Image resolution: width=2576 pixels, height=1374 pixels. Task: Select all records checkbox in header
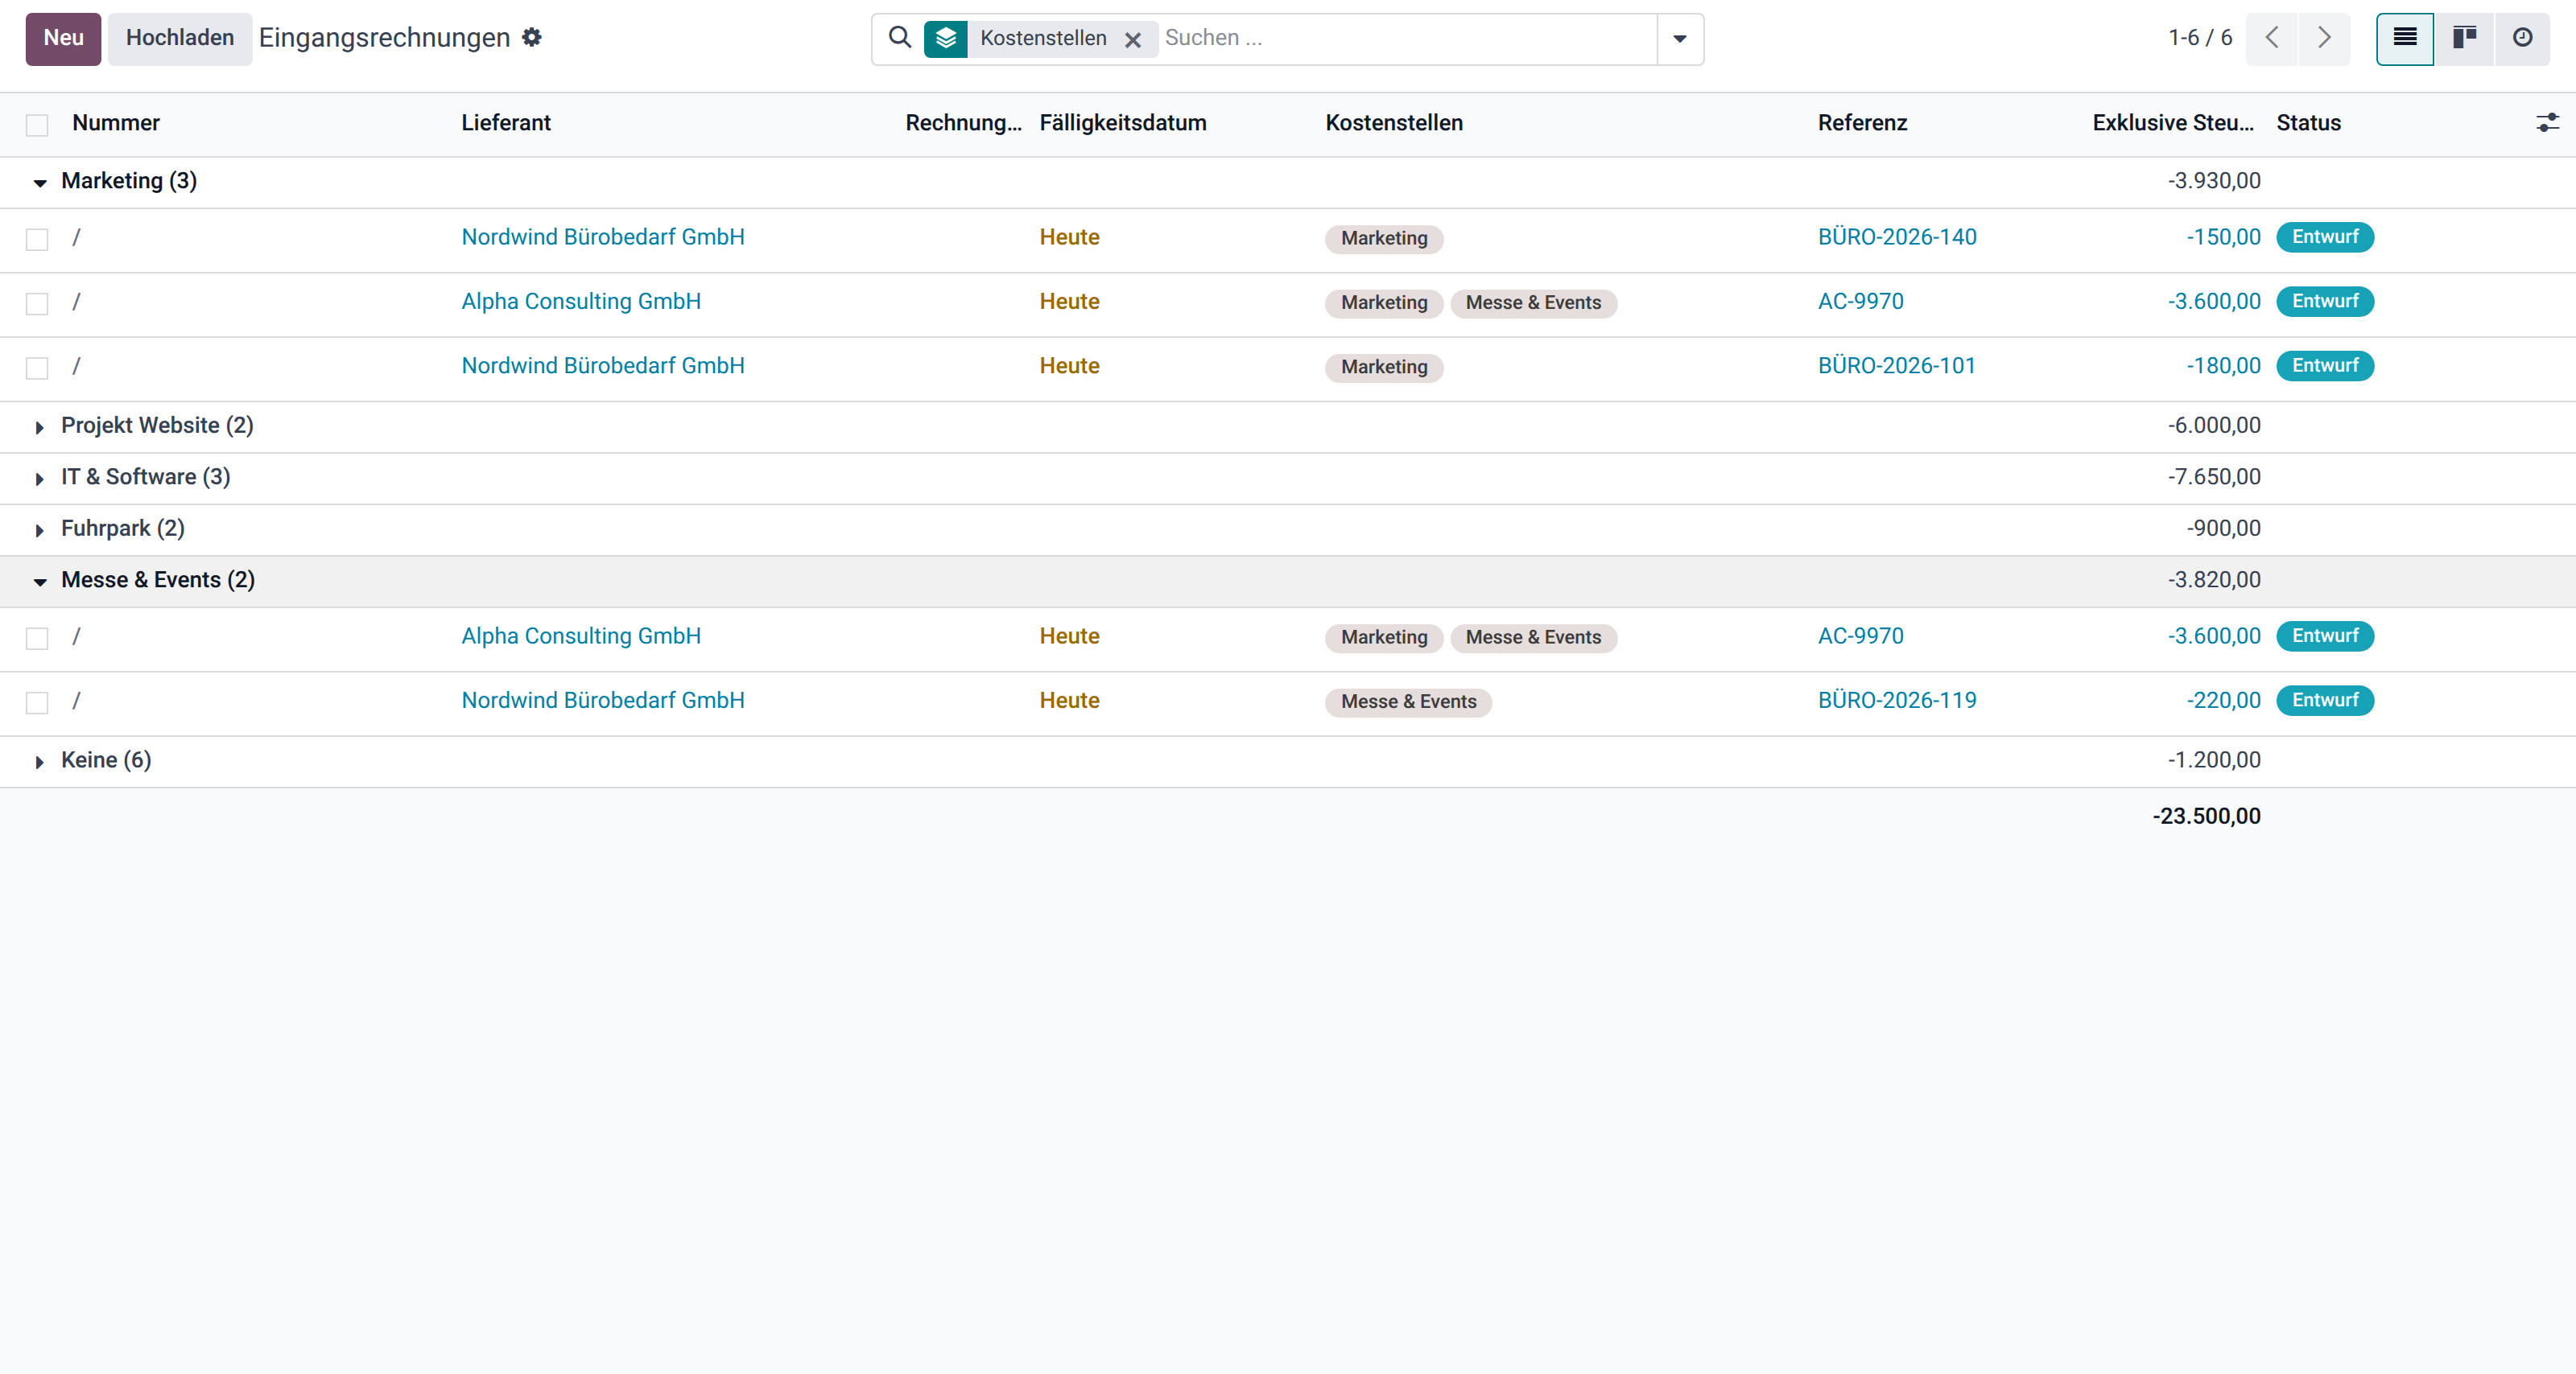click(37, 125)
